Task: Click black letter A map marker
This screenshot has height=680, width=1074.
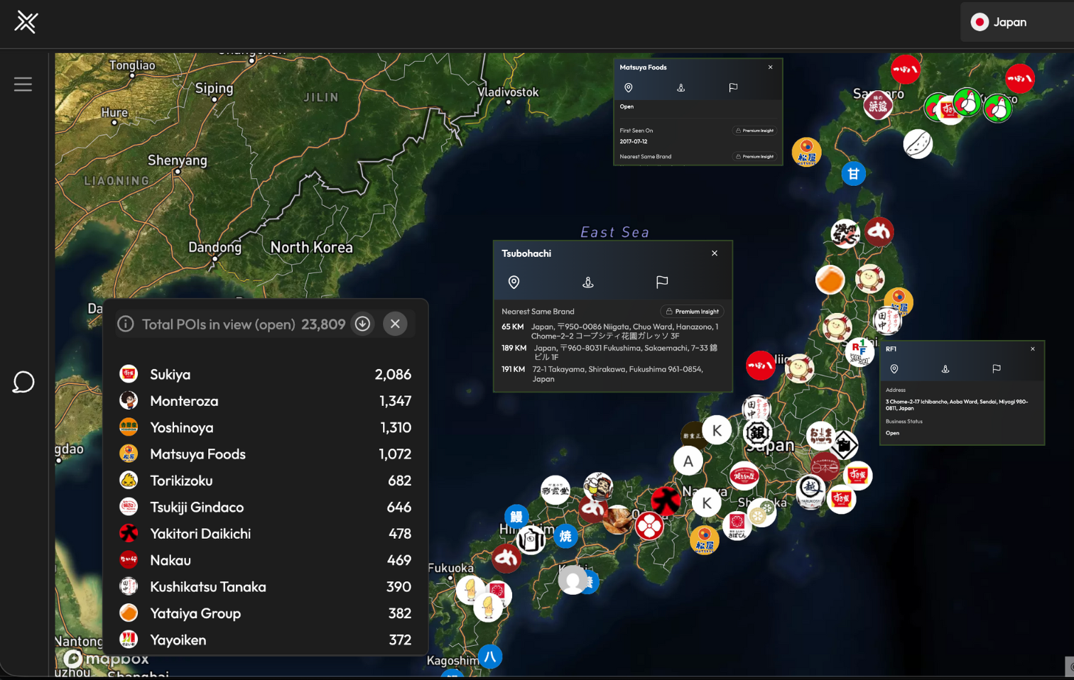Action: pos(688,461)
